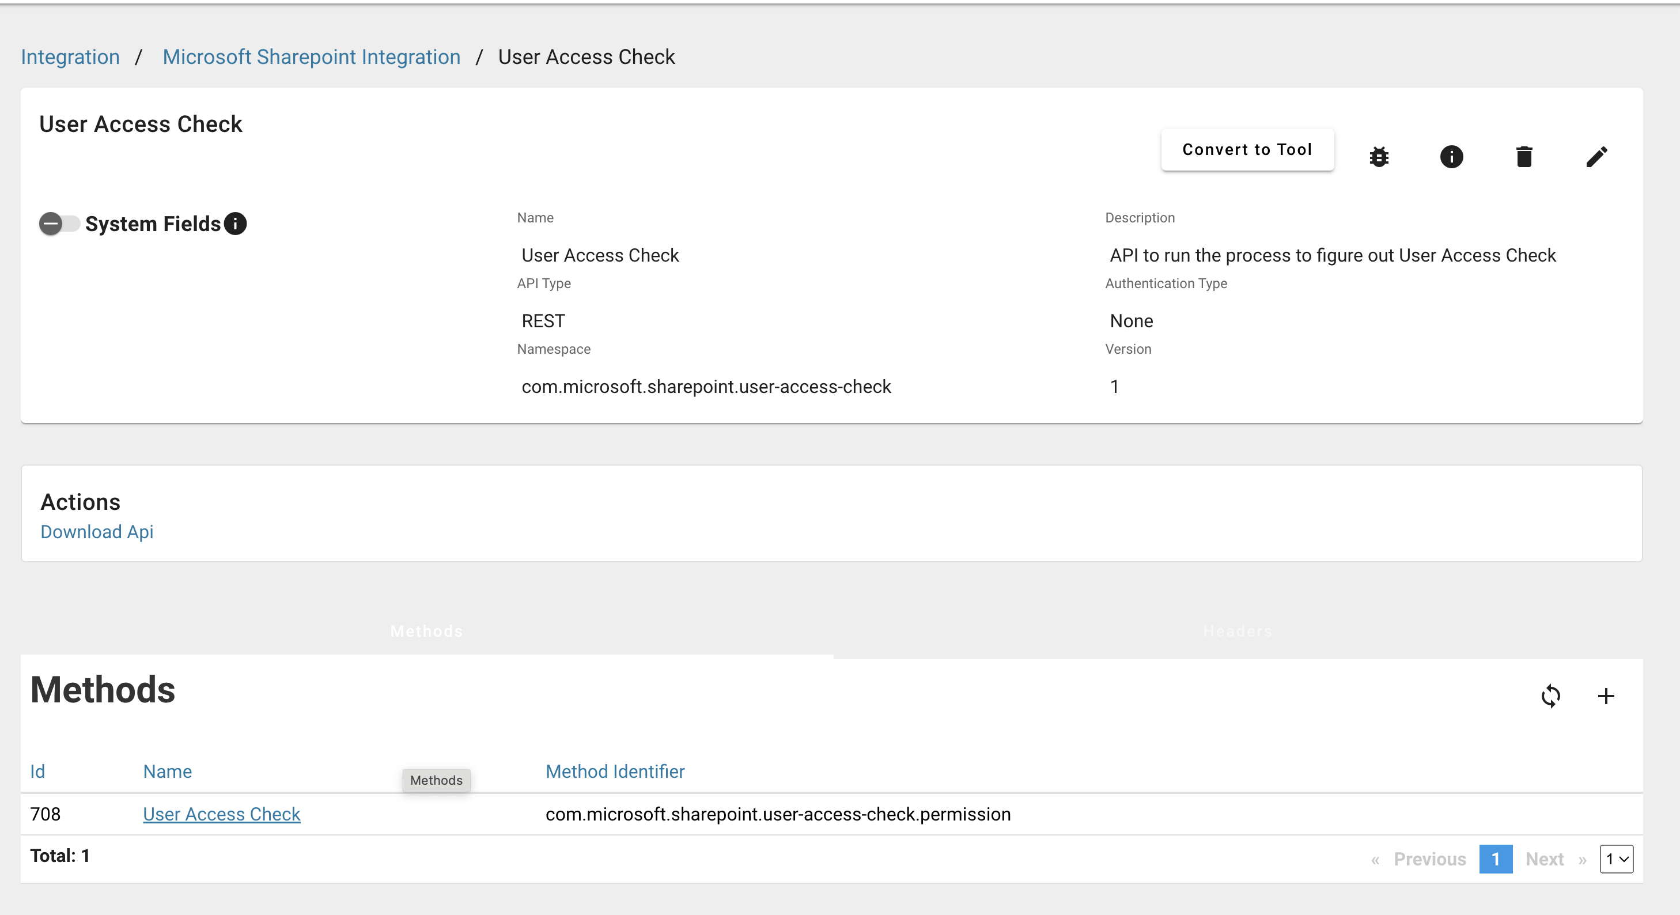Switch to the Headers tab

coord(1237,632)
